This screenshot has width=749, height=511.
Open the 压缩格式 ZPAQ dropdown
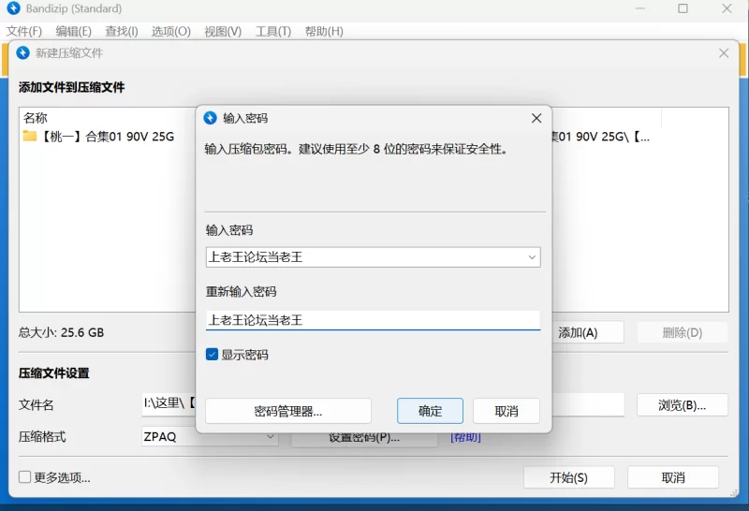click(x=209, y=436)
